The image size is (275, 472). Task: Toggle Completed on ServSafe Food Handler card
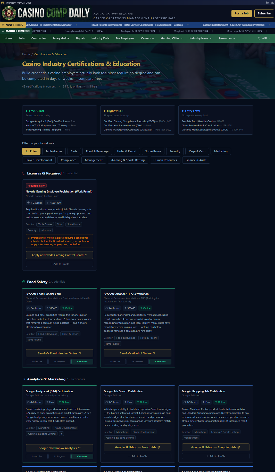tap(82, 362)
